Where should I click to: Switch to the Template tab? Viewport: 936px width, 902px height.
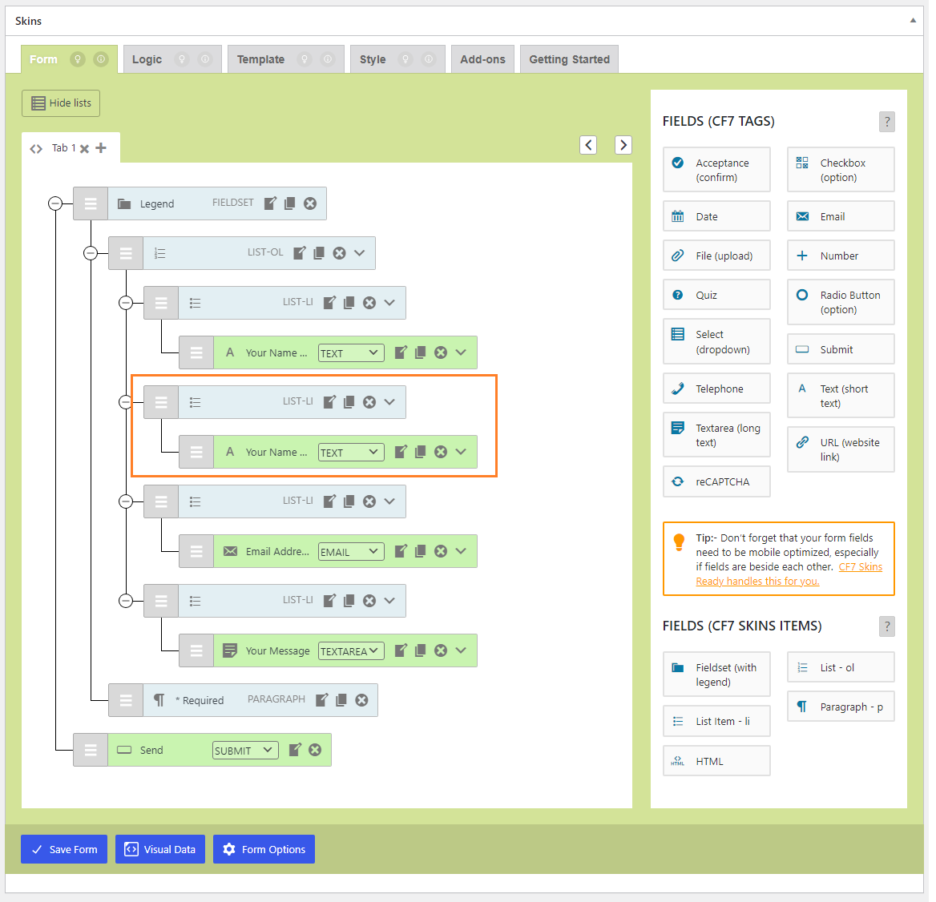coord(260,59)
